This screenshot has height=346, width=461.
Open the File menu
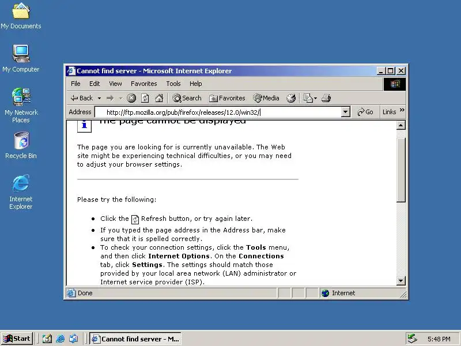pos(75,84)
